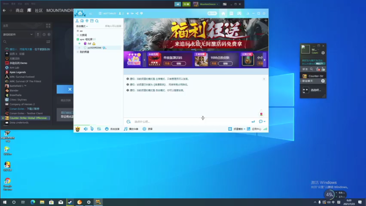Click the search icon above channel tree
366x206 pixels.
coord(97,21)
